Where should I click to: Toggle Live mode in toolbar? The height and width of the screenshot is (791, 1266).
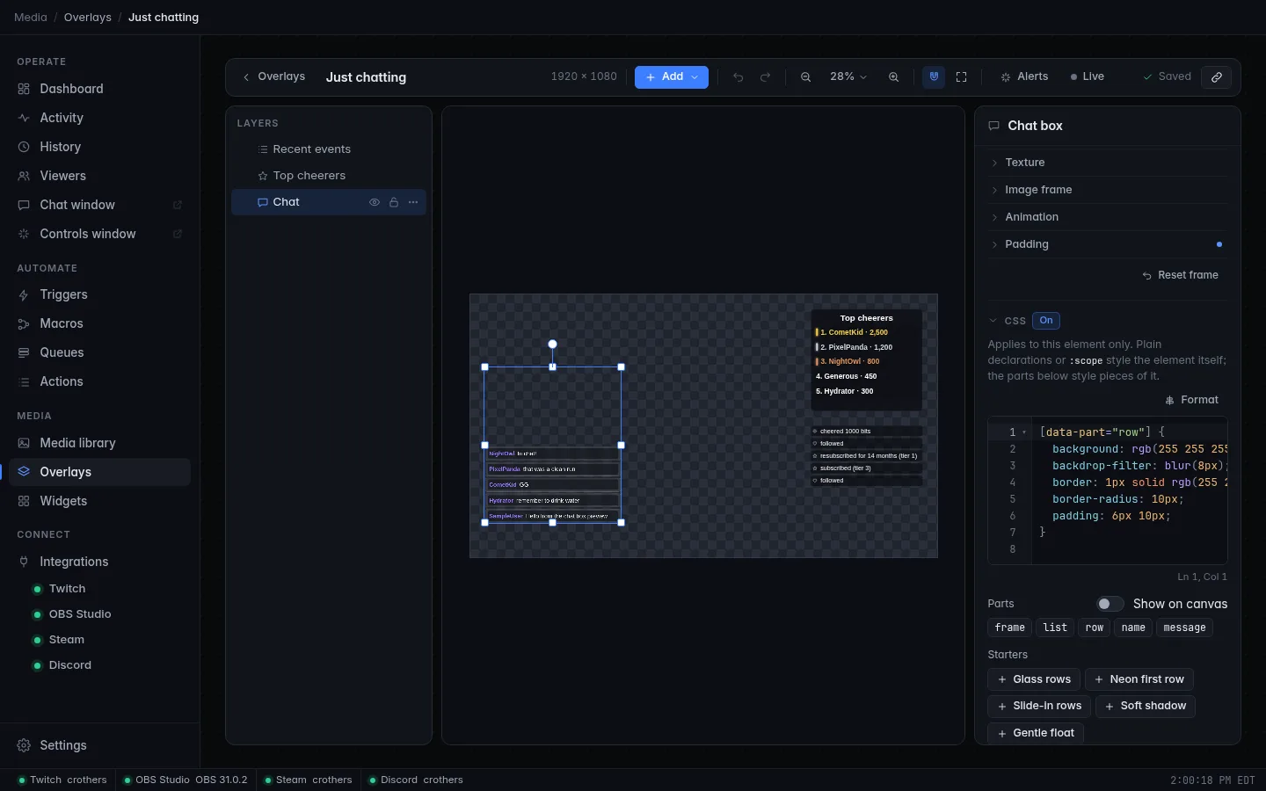pyautogui.click(x=1088, y=77)
